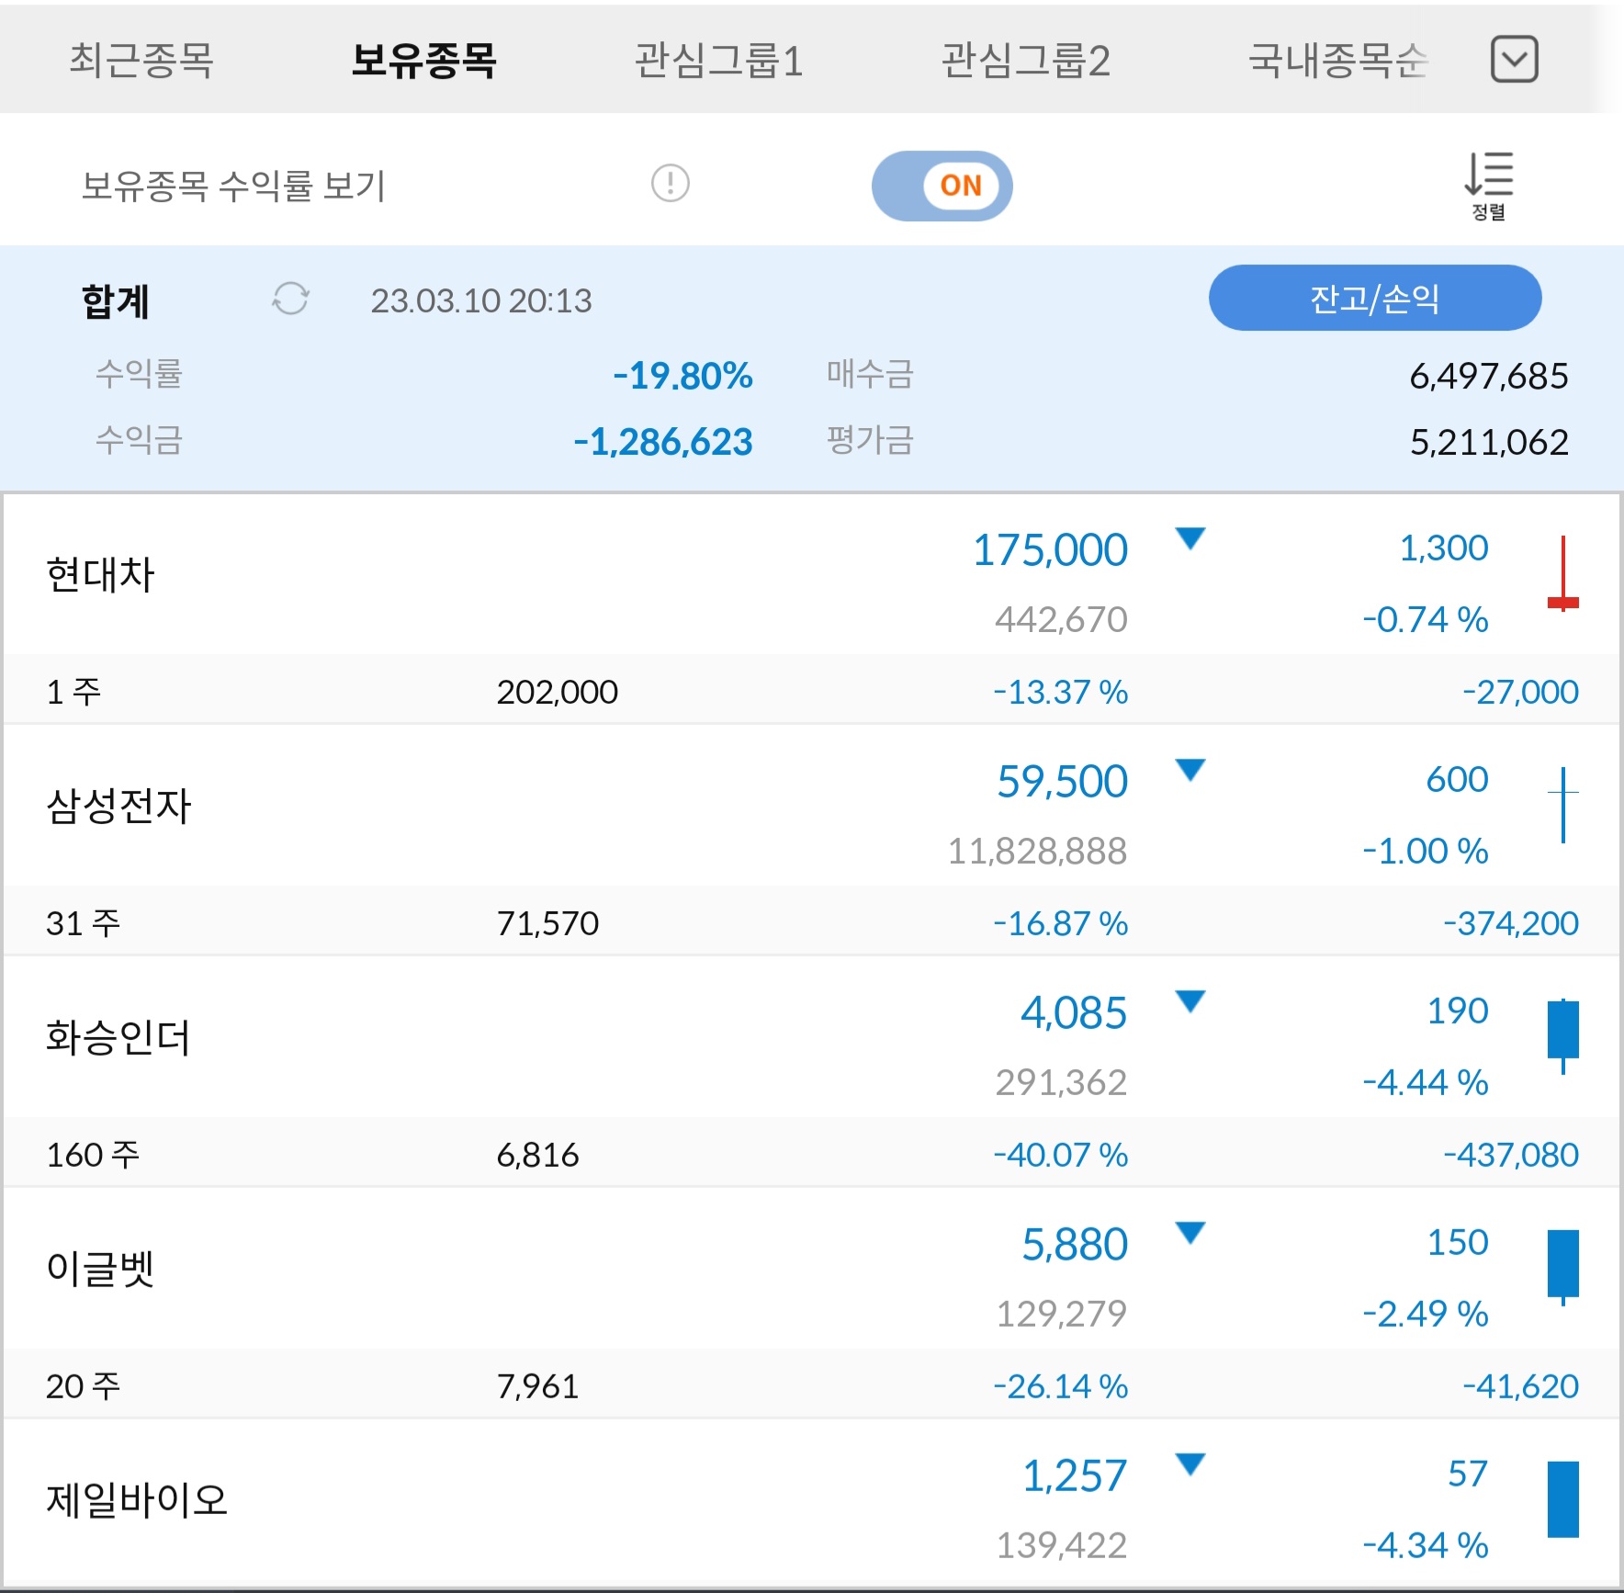Click the down triangle next to 1,257
This screenshot has width=1624, height=1593.
[x=1190, y=1464]
